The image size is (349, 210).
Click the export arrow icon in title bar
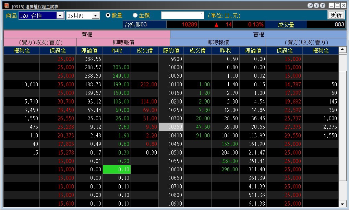point(310,5)
